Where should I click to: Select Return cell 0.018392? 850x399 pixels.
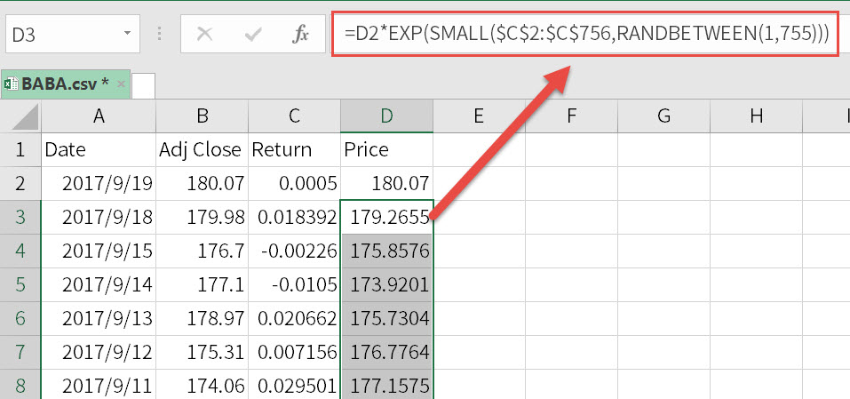click(x=294, y=218)
